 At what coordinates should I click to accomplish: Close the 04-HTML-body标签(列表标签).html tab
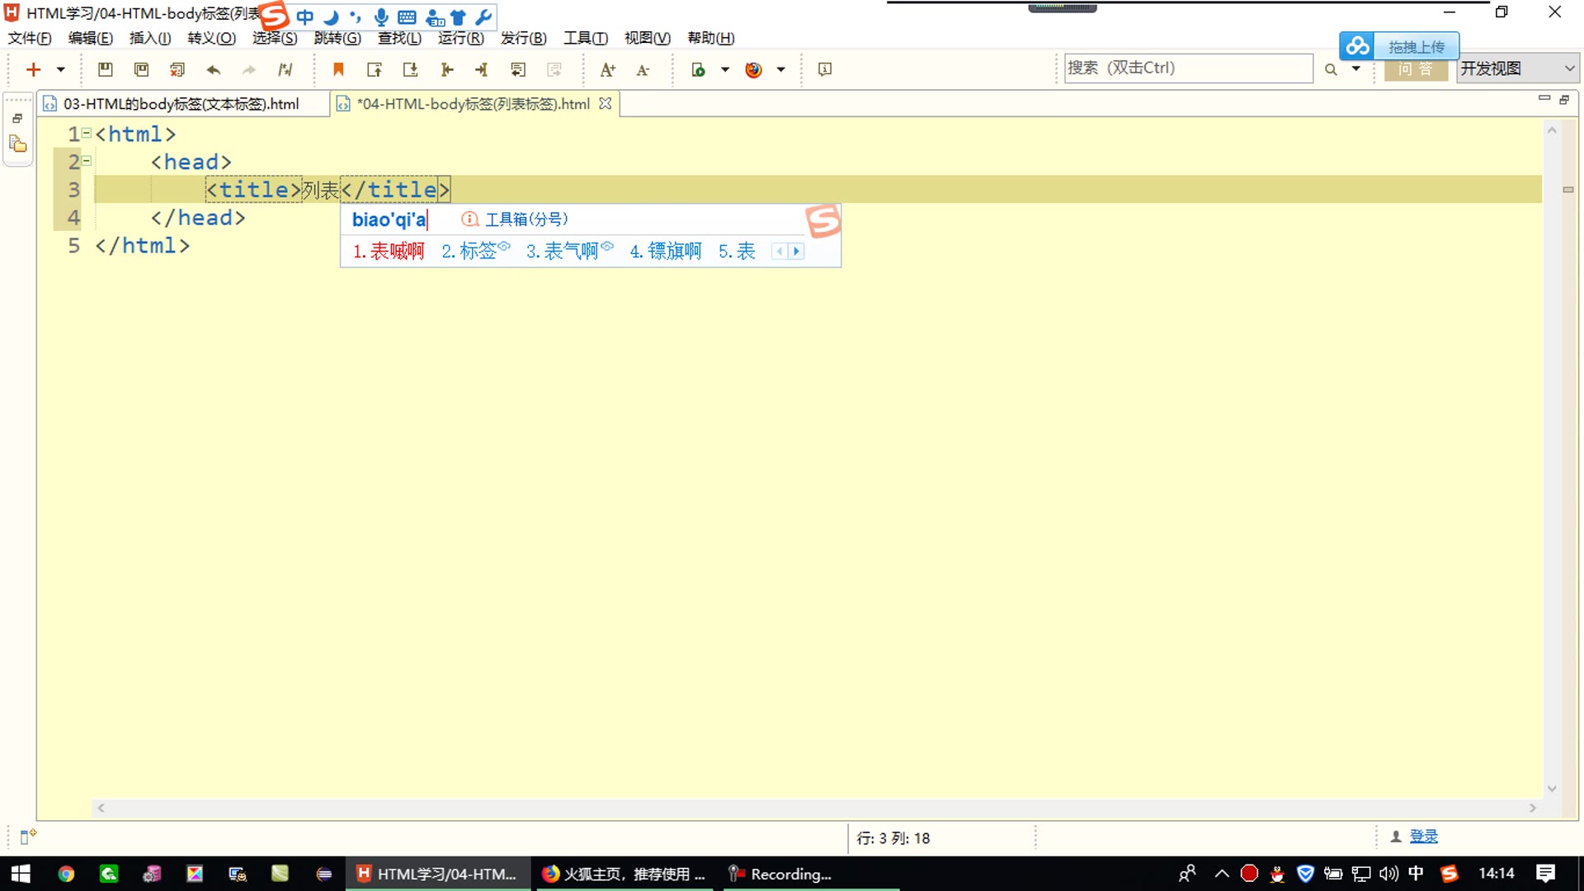(606, 103)
